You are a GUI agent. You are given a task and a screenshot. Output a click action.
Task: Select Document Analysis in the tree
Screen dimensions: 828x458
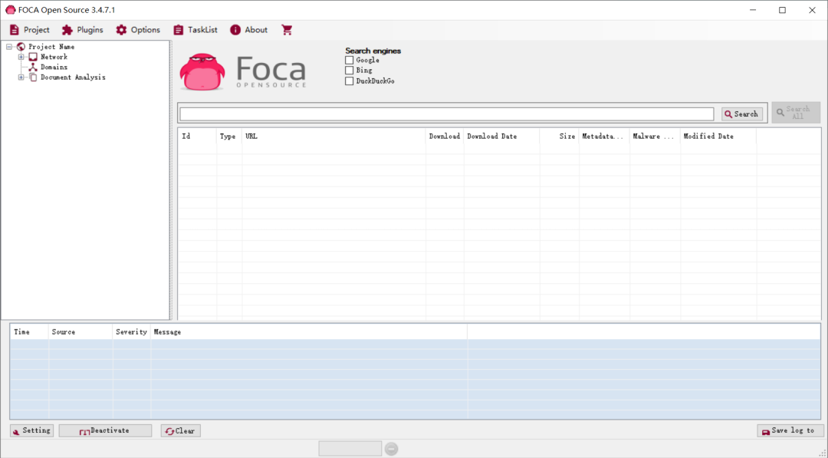pyautogui.click(x=73, y=77)
